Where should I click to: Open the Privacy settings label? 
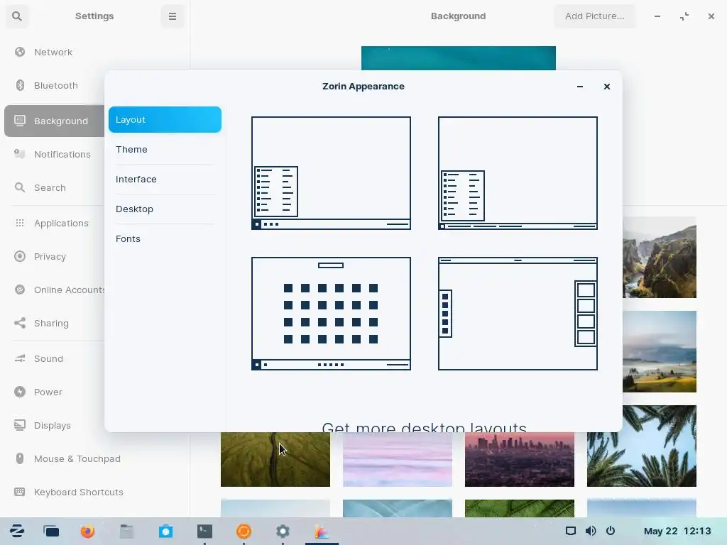click(50, 256)
